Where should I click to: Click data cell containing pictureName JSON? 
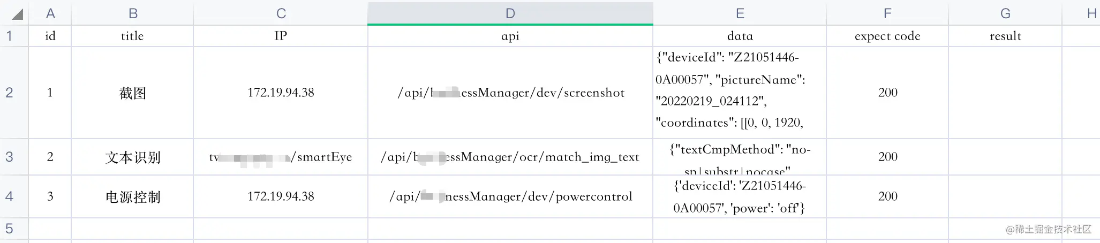coord(740,93)
